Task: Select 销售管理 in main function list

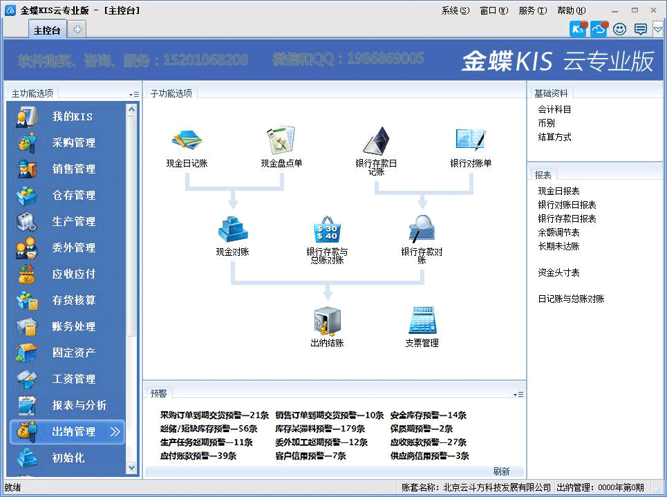Action: (74, 169)
